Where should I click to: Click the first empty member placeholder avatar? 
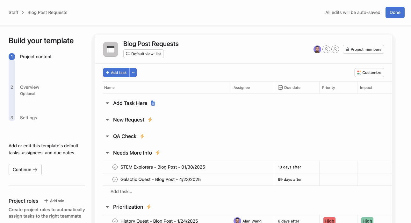(x=326, y=49)
